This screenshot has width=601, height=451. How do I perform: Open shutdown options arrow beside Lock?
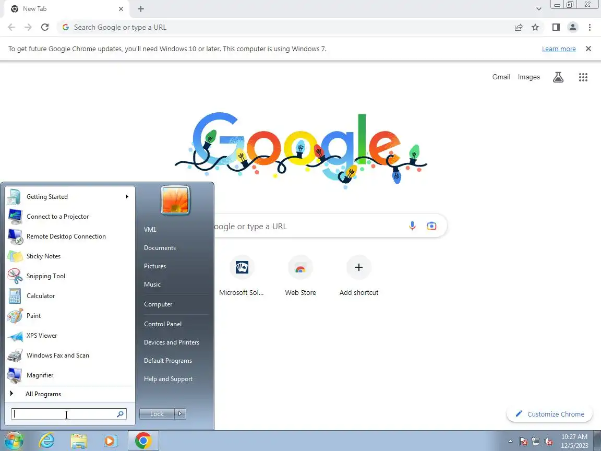point(180,414)
